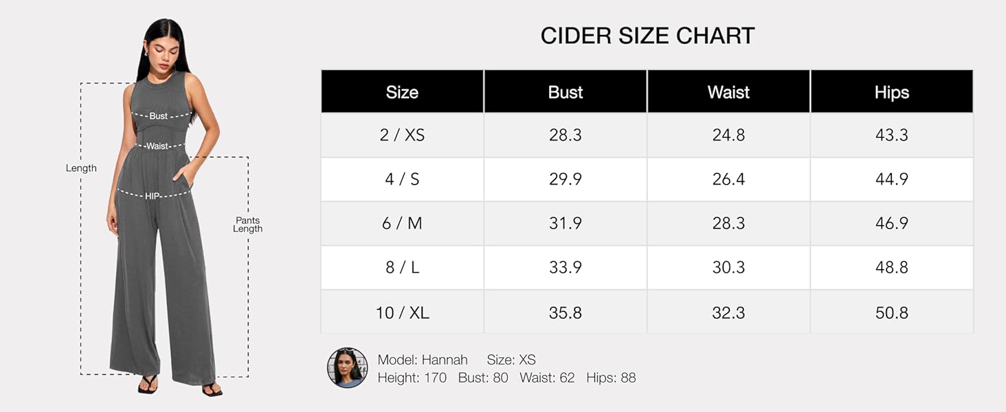The width and height of the screenshot is (1006, 412).
Task: Click the 30.3 waist value for L
Action: point(728,267)
